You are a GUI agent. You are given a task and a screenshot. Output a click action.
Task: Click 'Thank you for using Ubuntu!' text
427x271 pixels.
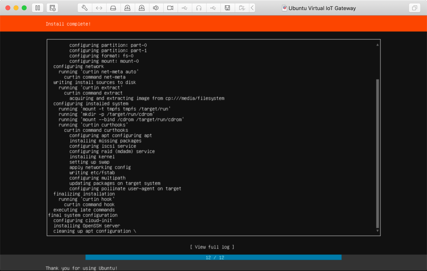pos(81,268)
